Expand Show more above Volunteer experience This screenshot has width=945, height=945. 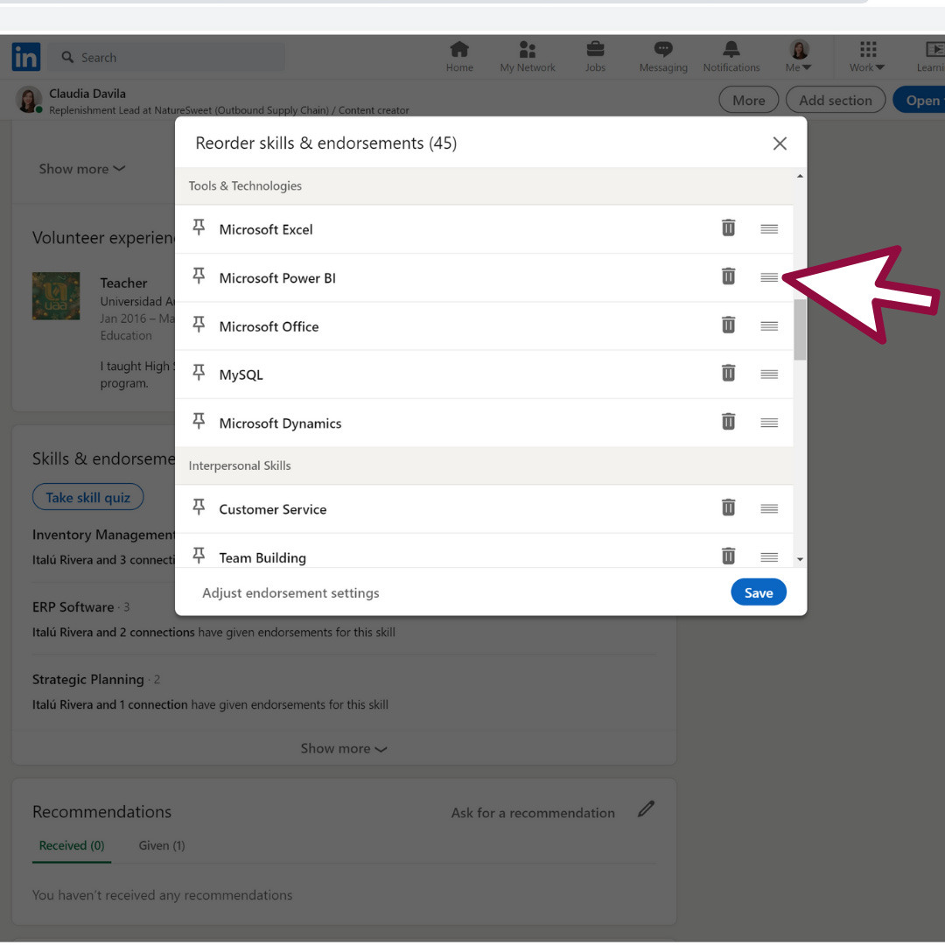(x=82, y=169)
